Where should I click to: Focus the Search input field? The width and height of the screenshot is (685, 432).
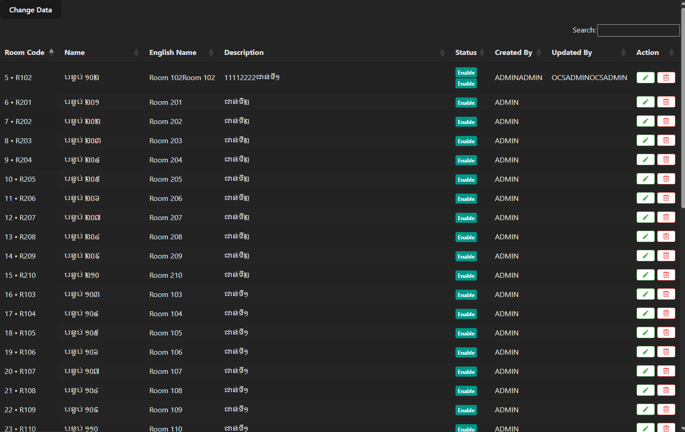pyautogui.click(x=638, y=30)
